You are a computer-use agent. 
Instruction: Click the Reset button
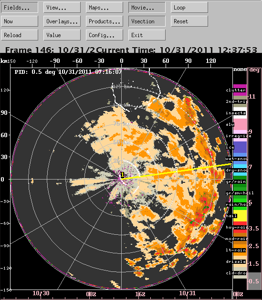[x=189, y=21]
